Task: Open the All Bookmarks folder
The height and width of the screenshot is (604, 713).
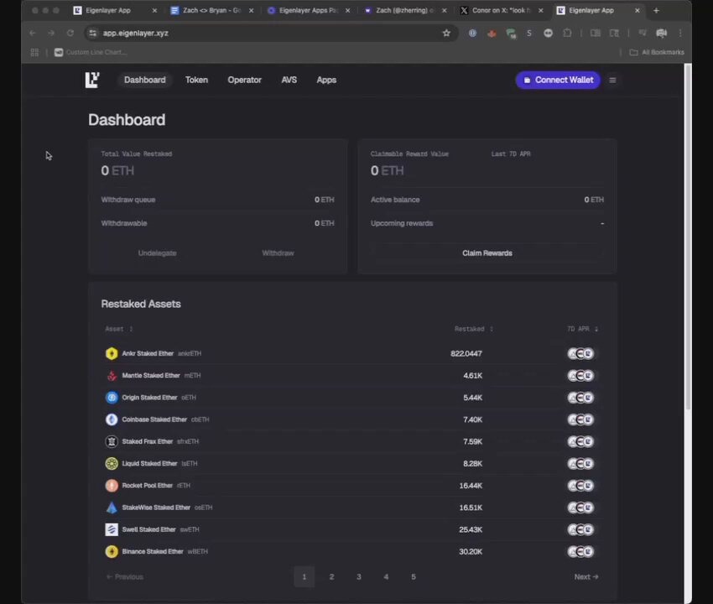Action: click(x=657, y=52)
